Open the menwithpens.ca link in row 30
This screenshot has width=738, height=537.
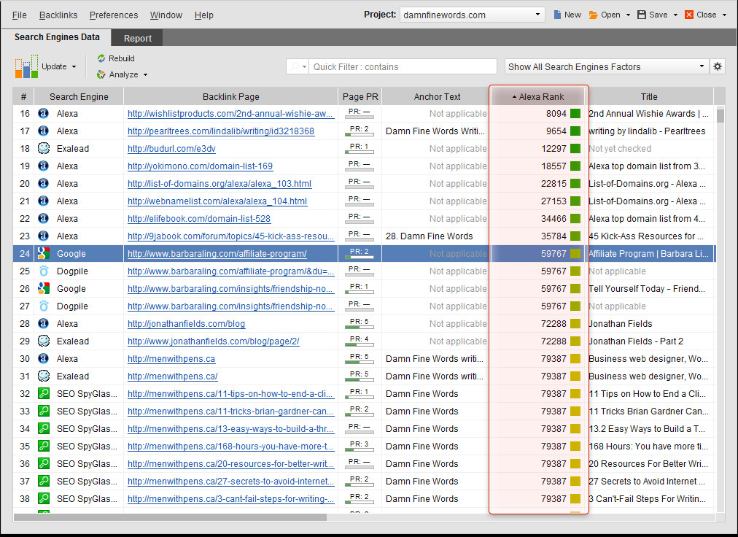[x=171, y=358]
